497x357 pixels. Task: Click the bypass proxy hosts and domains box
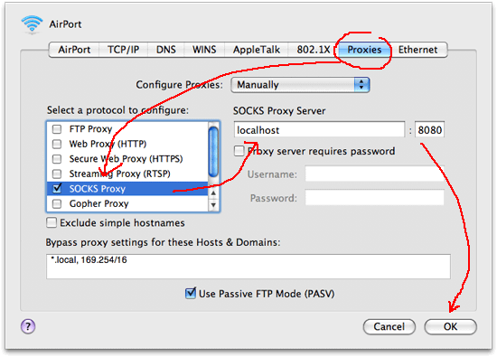[248, 267]
